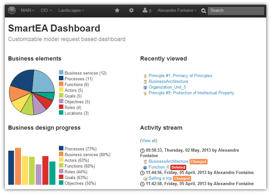Open the settings gear icon
This screenshot has width=271, height=194.
[131, 10]
